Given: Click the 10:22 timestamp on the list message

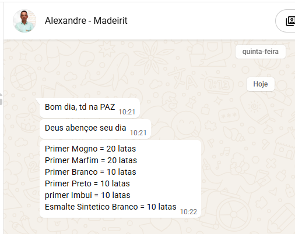Looking at the screenshot, I should click(188, 212).
